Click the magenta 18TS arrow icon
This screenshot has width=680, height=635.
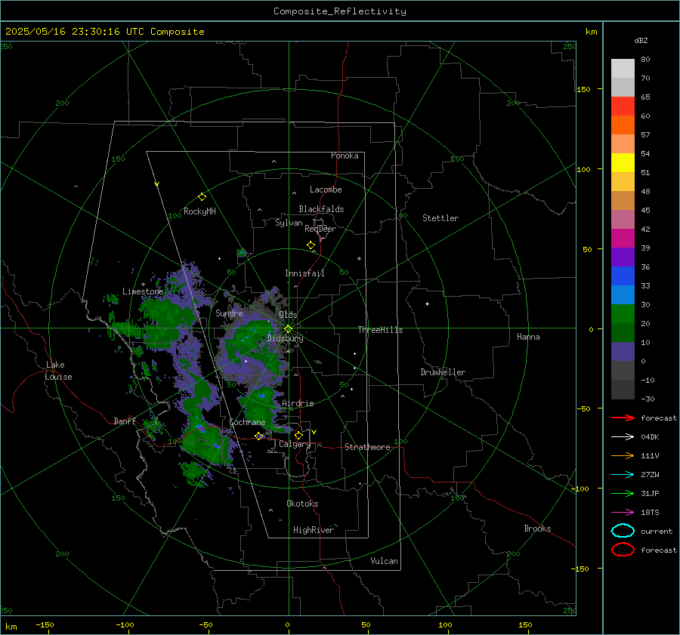click(623, 513)
